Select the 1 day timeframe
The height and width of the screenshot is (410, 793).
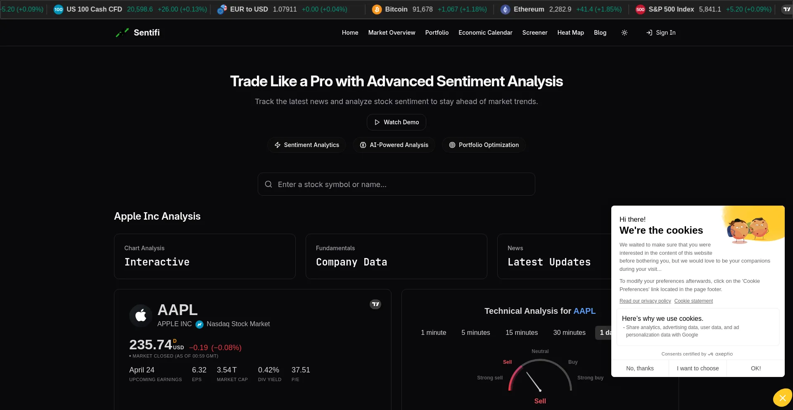(x=603, y=333)
